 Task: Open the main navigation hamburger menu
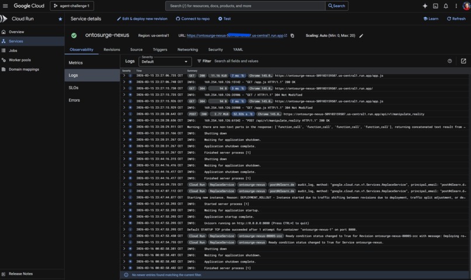(5, 6)
